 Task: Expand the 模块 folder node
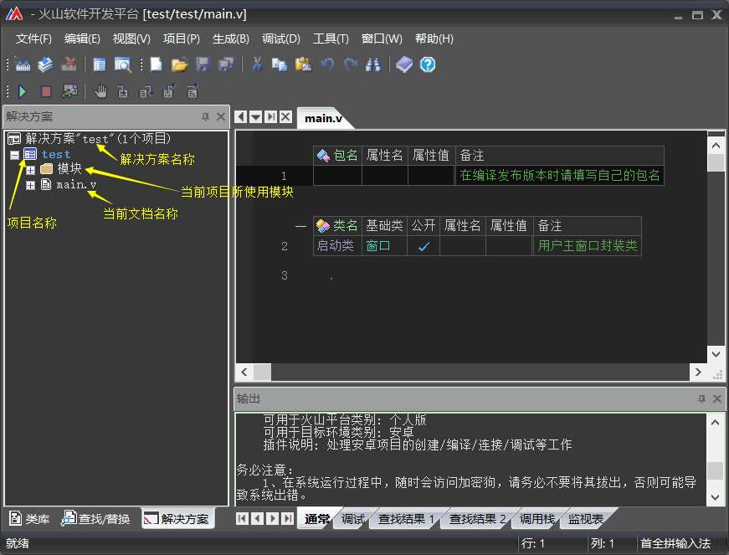(x=30, y=170)
